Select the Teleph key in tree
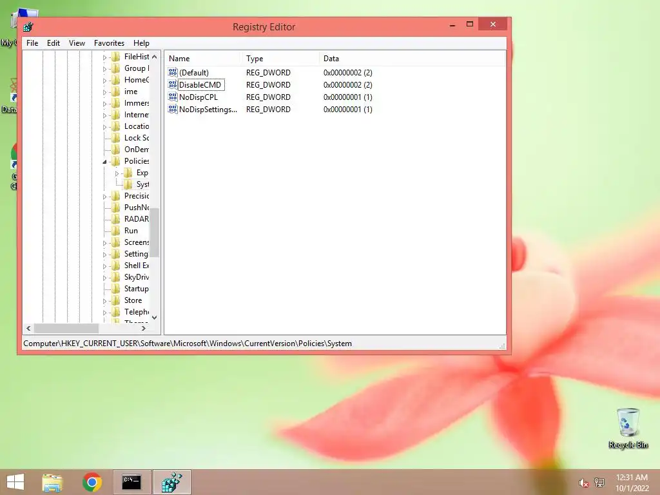 [x=137, y=312]
